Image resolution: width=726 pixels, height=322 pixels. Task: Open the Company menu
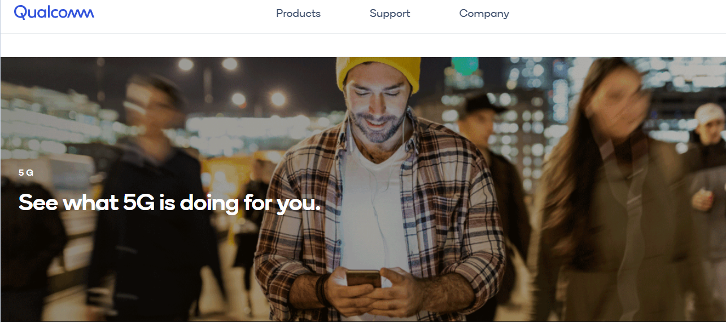[484, 14]
